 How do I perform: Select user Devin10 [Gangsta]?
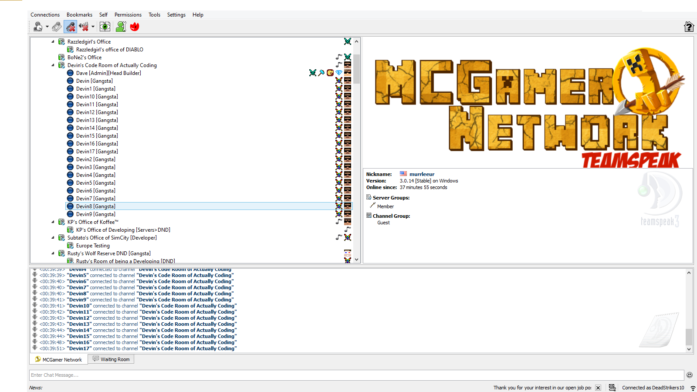[97, 97]
